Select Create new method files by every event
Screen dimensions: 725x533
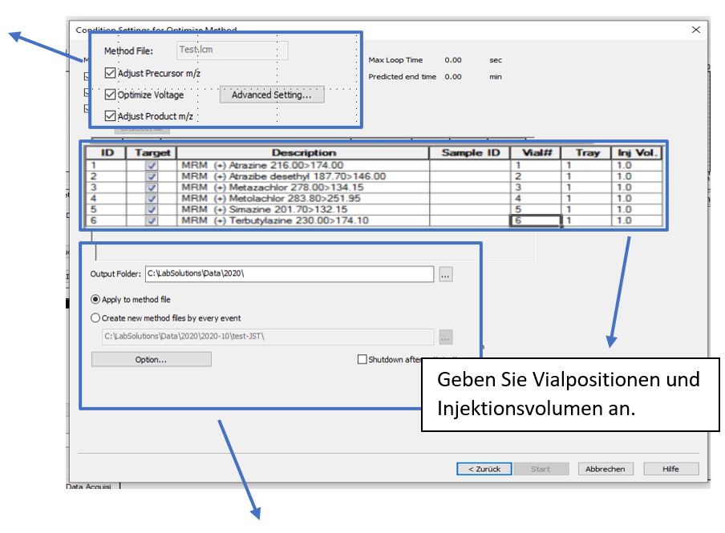pos(95,318)
